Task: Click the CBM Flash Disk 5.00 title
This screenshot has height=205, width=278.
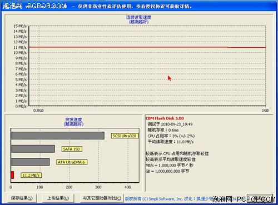Action: tap(165, 118)
